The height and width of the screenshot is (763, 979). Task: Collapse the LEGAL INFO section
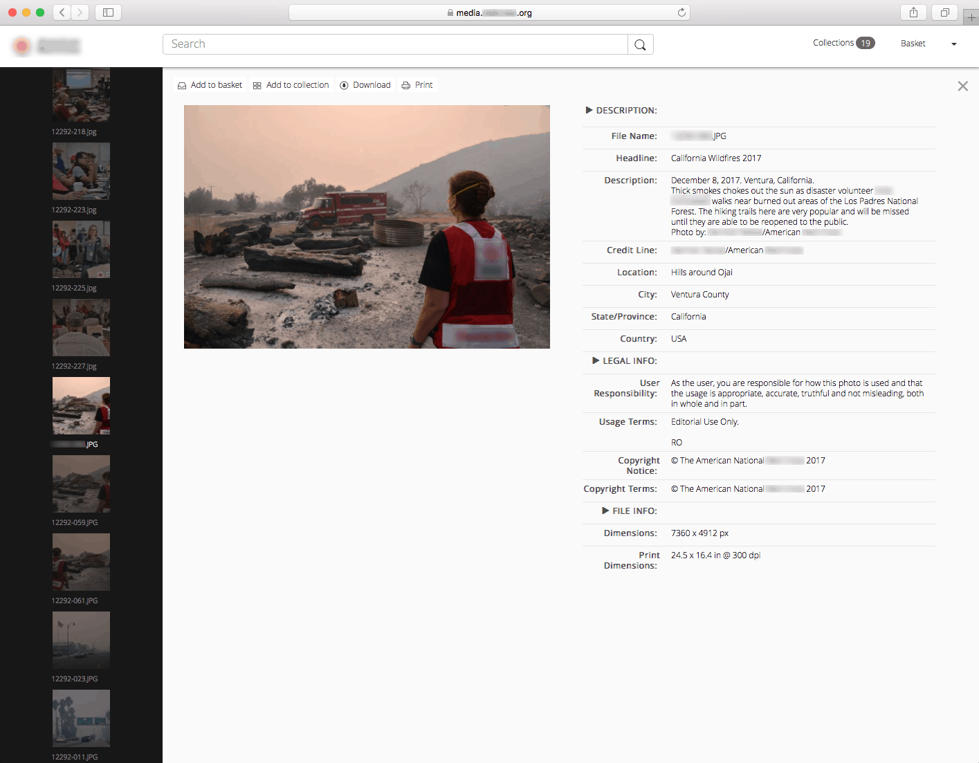click(x=596, y=360)
